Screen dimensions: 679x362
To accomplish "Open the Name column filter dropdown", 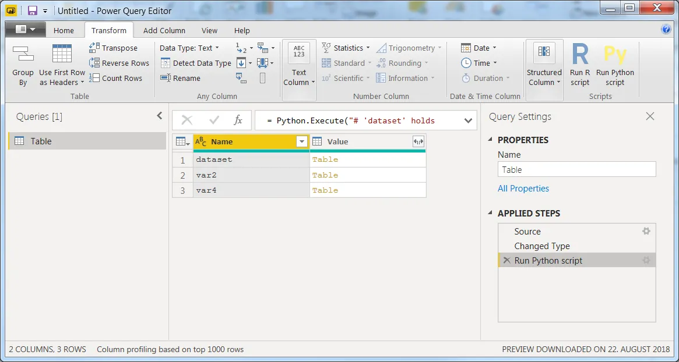I will (302, 141).
